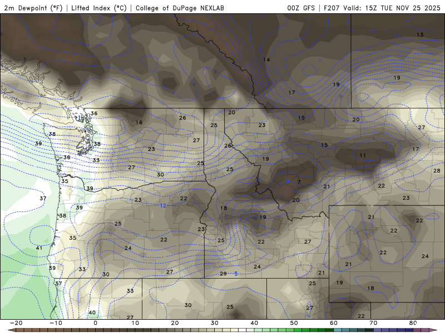Viewport: 445px width, 333px height.
Task: Click the 40 label on color scale
Action: click(x=254, y=323)
